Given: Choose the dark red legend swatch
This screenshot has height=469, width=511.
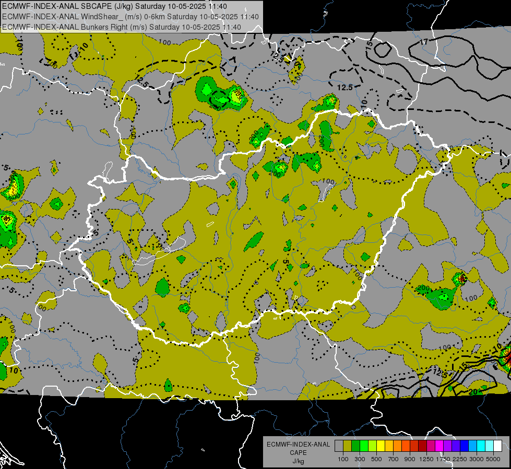Looking at the screenshot, I should (422, 446).
